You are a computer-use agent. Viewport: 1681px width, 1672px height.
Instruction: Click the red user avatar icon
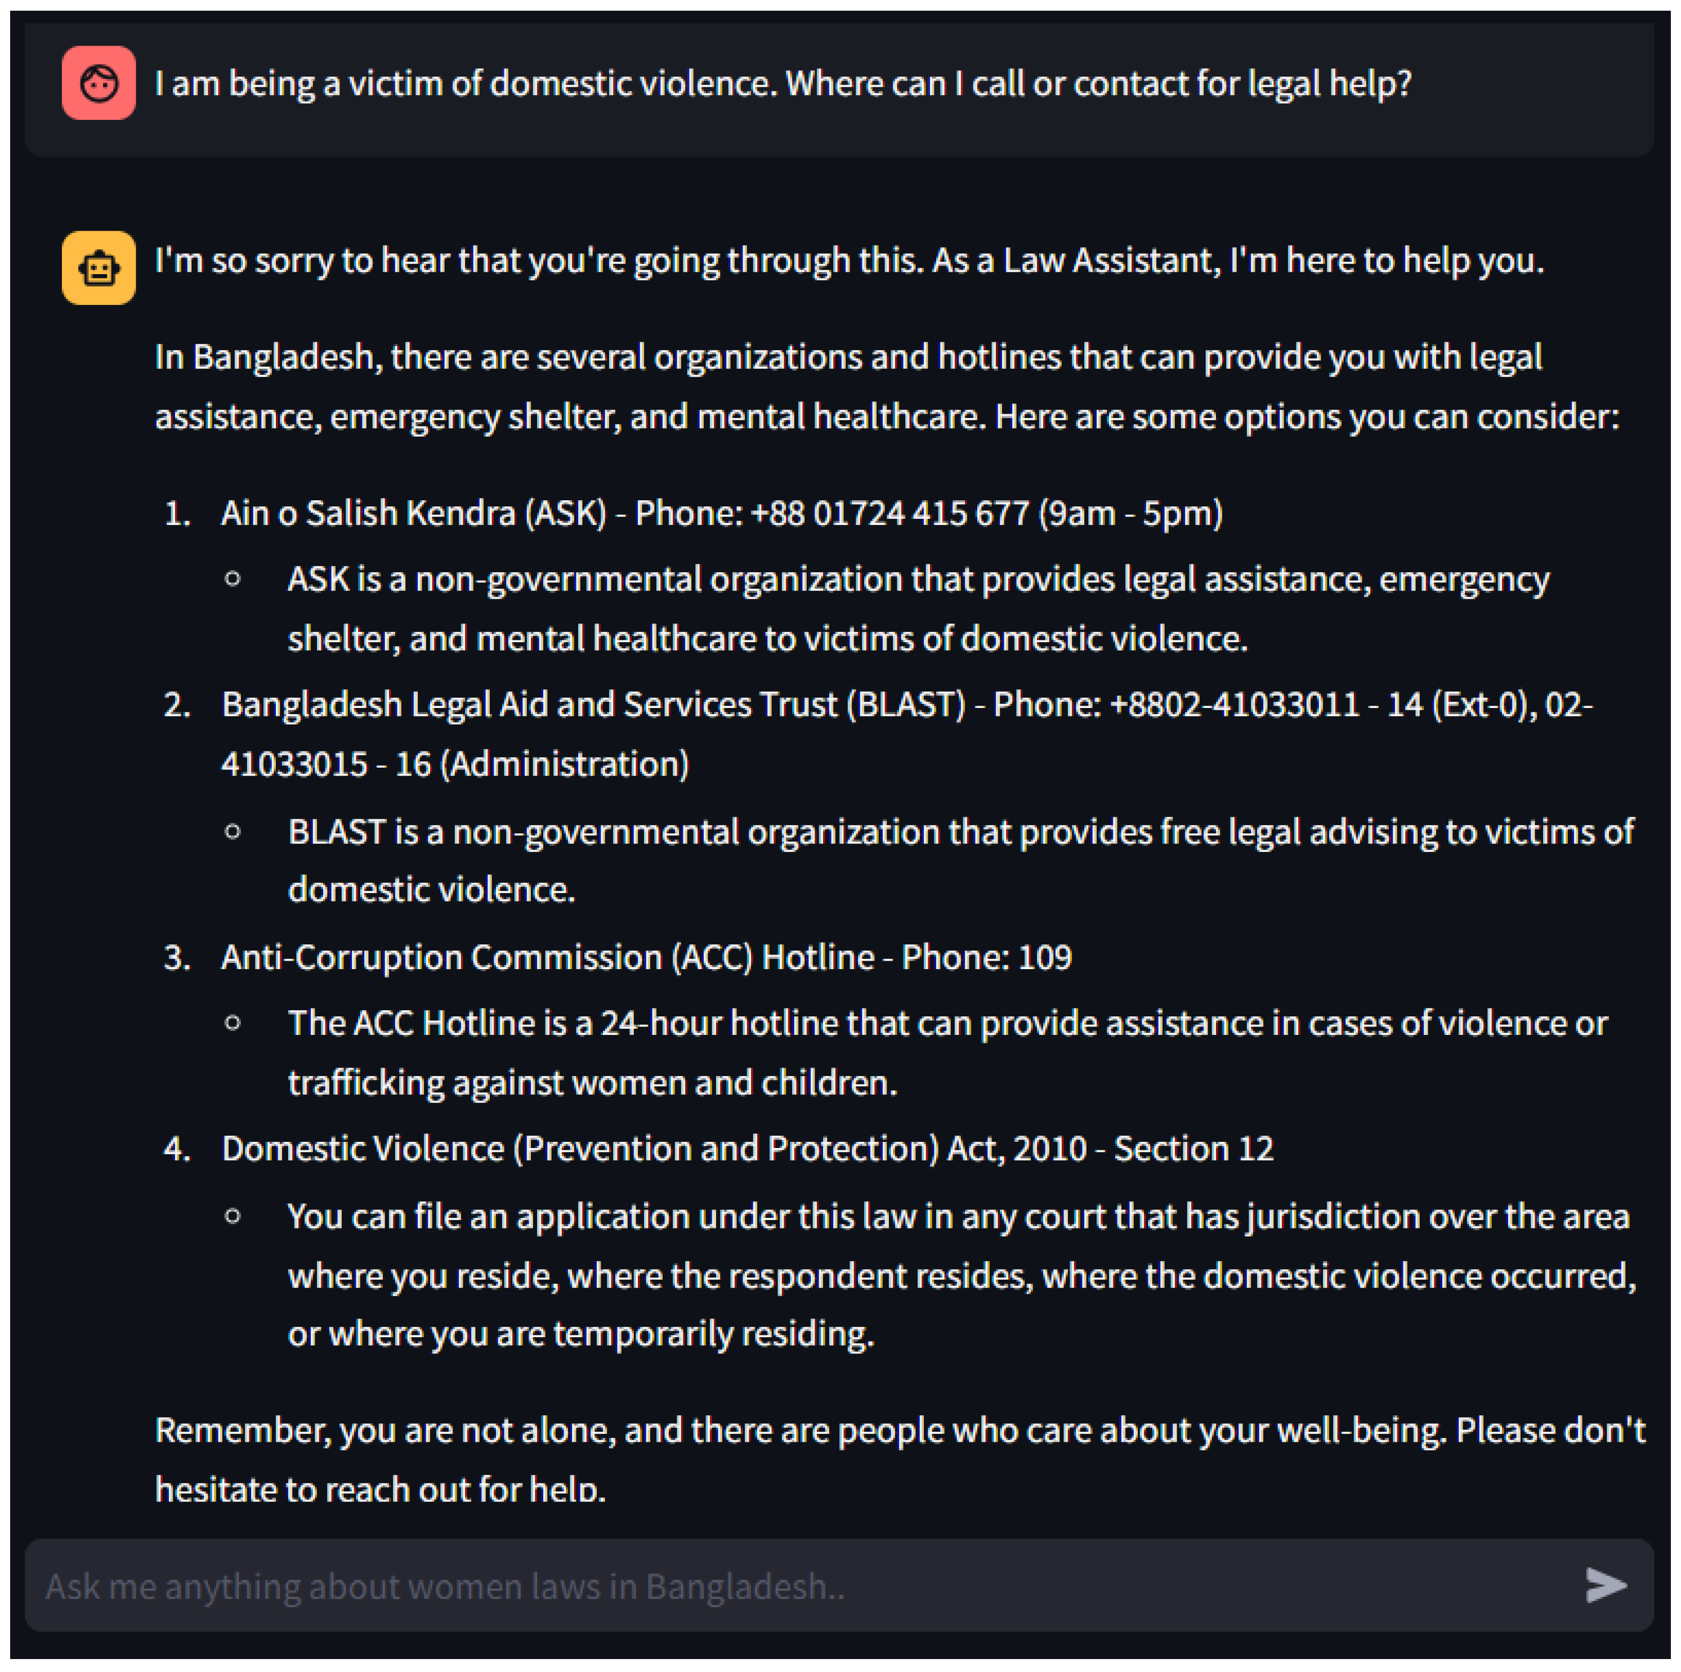pyautogui.click(x=99, y=83)
